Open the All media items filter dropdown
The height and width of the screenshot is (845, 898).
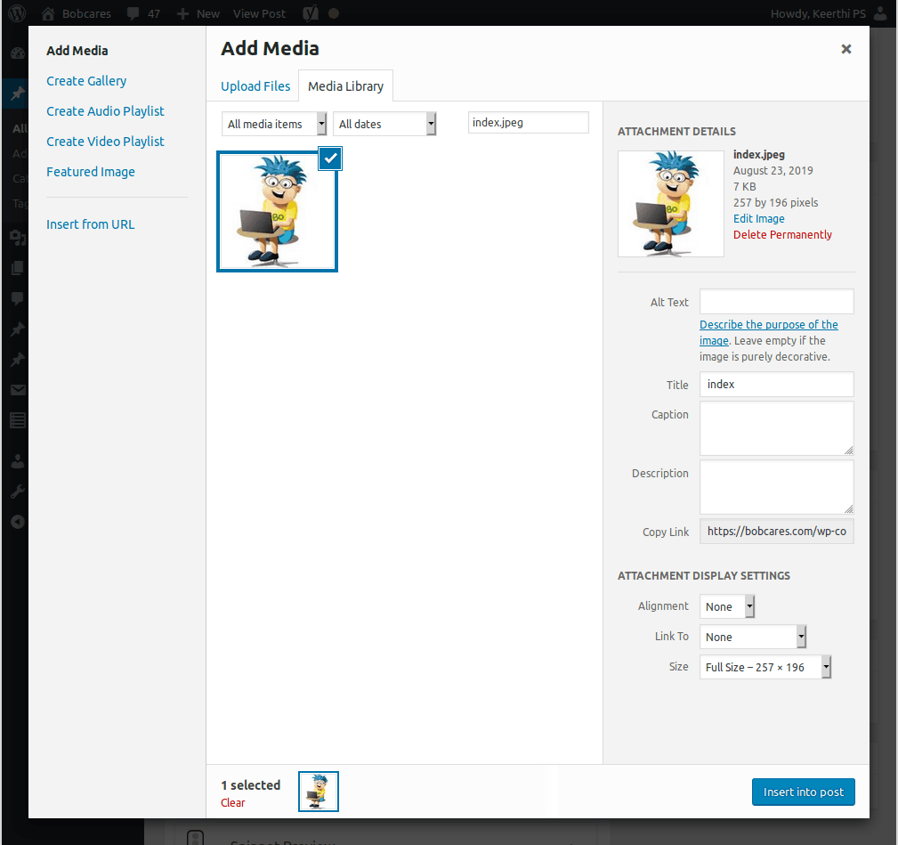pos(273,124)
